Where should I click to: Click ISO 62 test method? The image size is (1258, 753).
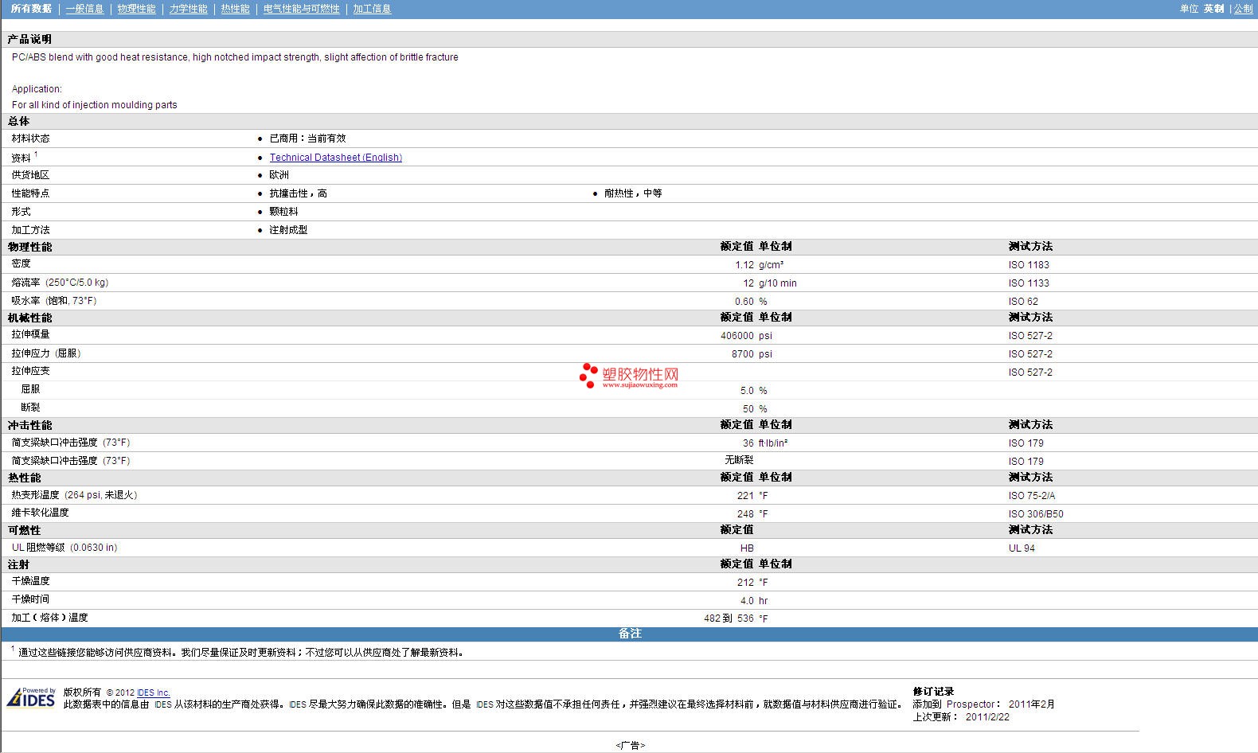[x=1023, y=302]
